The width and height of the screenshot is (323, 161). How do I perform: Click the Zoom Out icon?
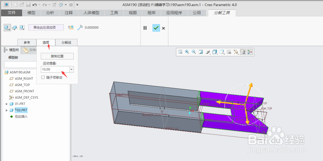pos(194,52)
